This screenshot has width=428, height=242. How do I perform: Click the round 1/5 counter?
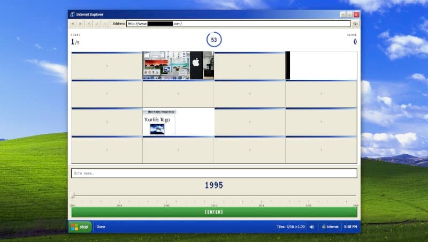point(75,42)
